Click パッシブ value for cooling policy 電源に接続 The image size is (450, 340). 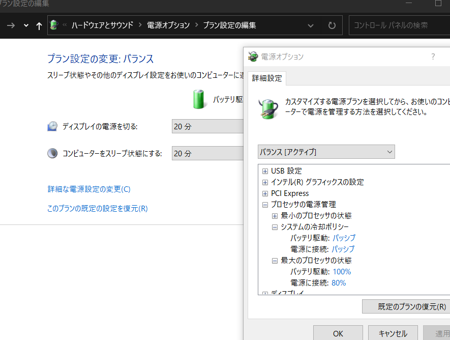point(343,249)
